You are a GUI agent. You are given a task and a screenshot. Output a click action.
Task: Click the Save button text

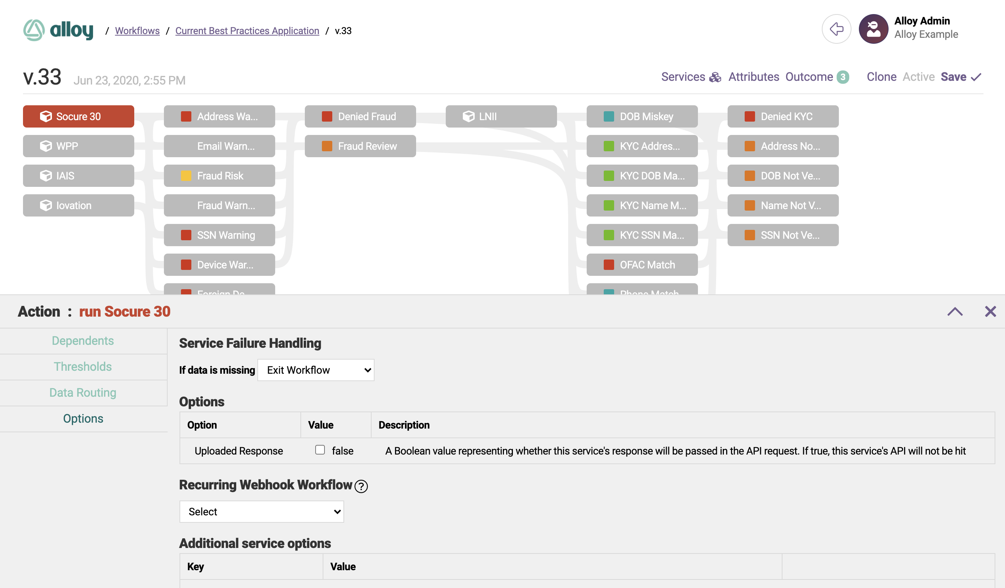pos(953,77)
